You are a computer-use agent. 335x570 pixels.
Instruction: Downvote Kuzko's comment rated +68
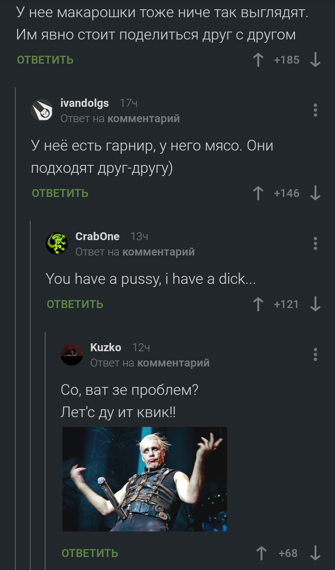[x=315, y=553]
